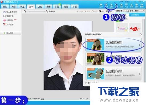The width and height of the screenshot is (146, 105).
Task: Select the 抠图 cutout tool icon
Action: pyautogui.click(x=111, y=6)
